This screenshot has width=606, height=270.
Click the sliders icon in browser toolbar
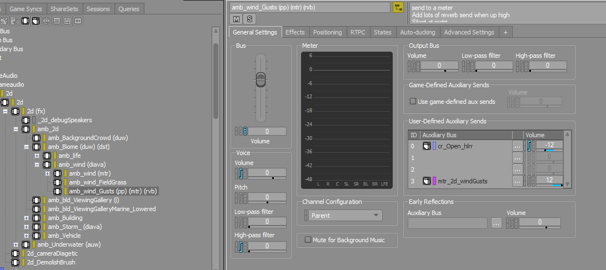point(67,21)
